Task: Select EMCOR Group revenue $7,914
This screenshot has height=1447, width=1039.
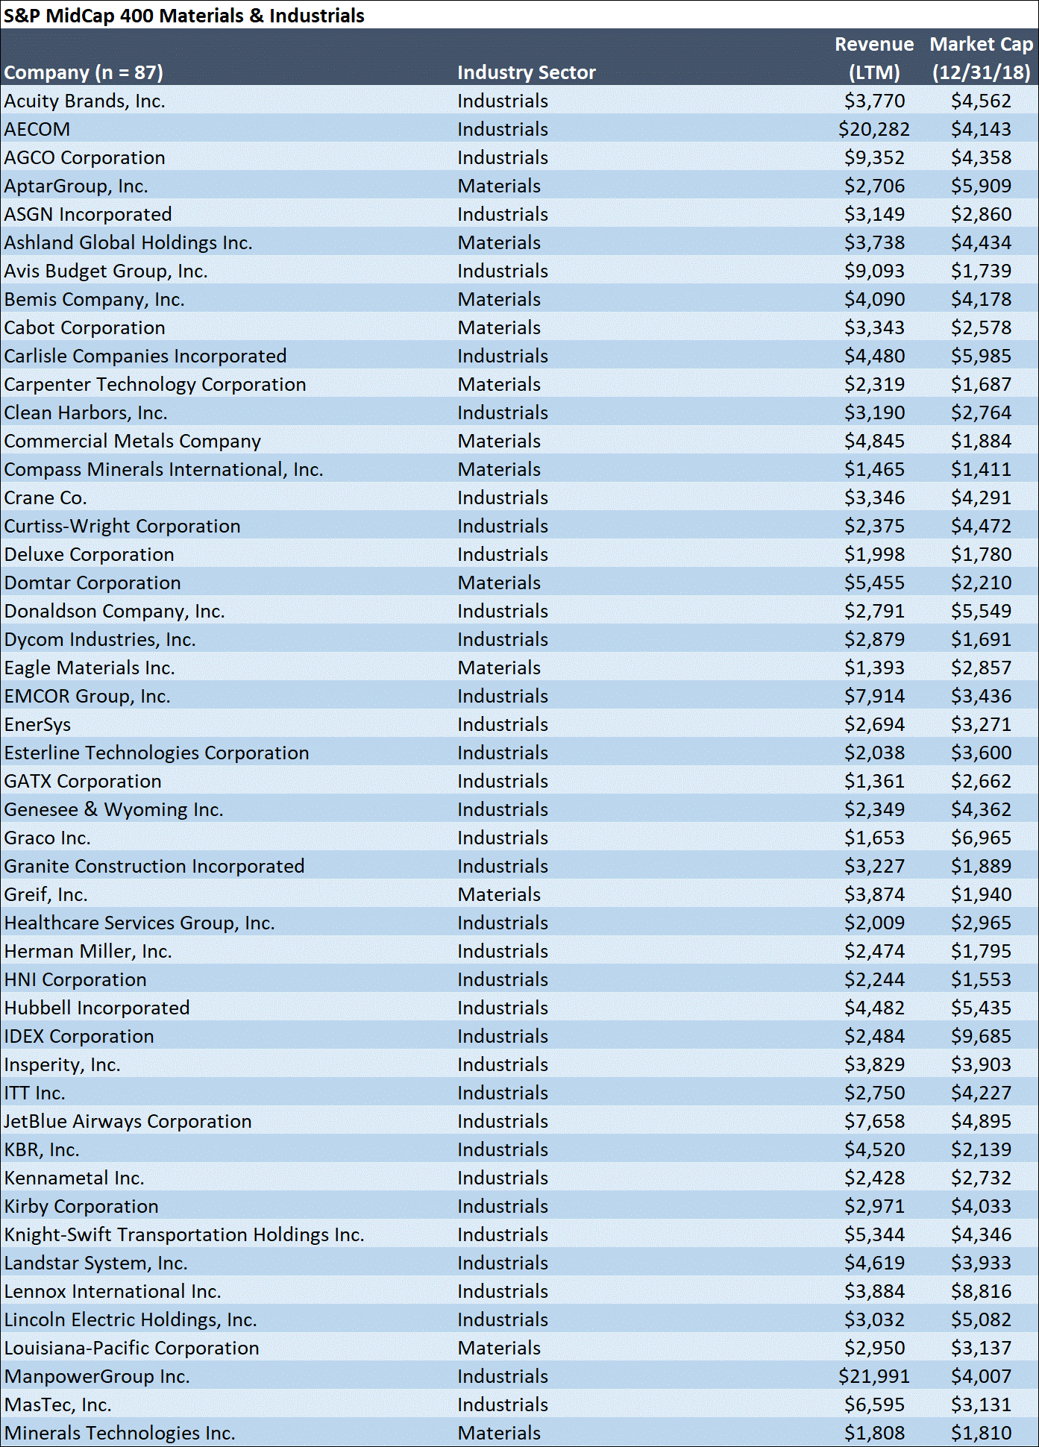Action: pos(874,696)
